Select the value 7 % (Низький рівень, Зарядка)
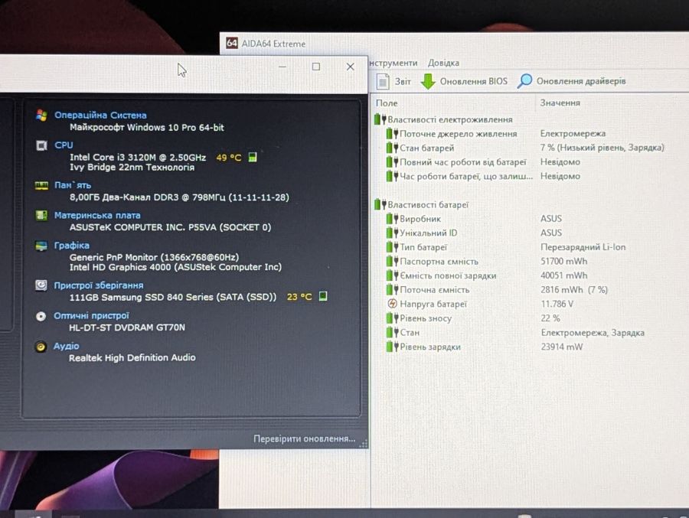 602,148
